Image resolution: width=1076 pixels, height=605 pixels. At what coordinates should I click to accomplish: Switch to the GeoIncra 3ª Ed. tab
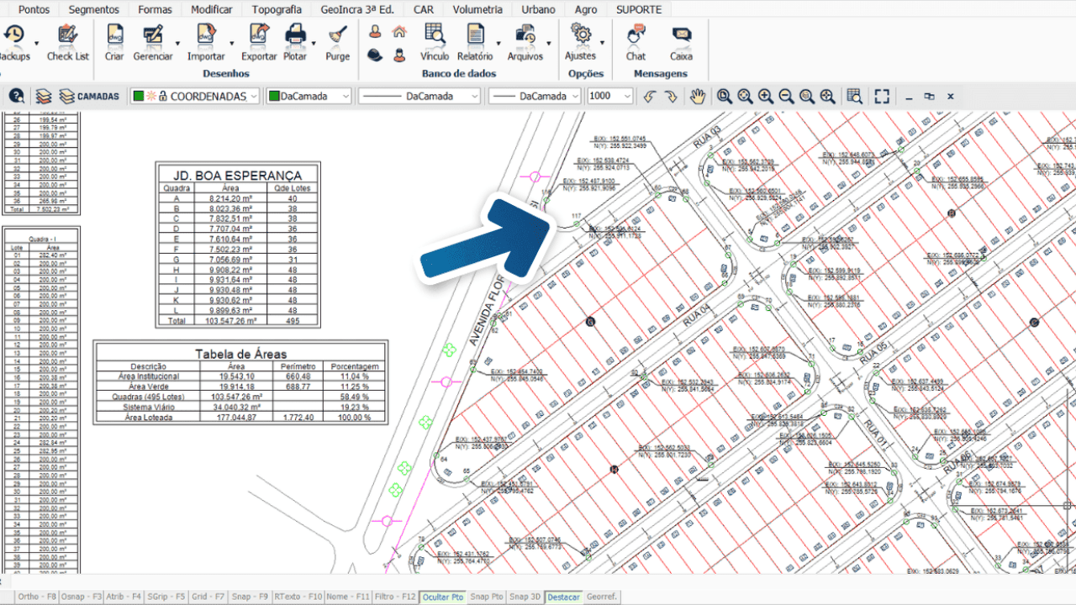pyautogui.click(x=357, y=9)
